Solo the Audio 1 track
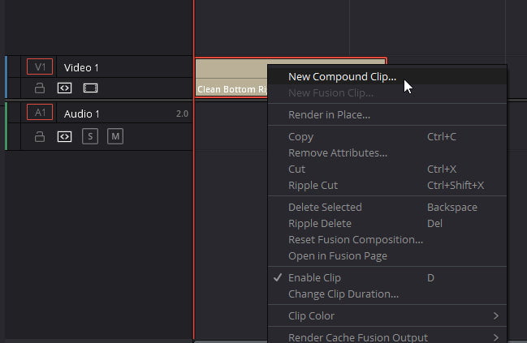The width and height of the screenshot is (527, 343). tap(90, 136)
